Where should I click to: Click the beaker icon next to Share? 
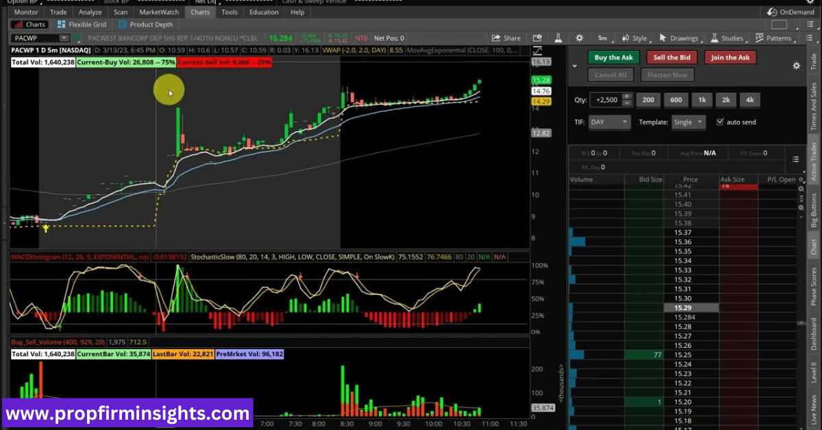click(x=559, y=38)
